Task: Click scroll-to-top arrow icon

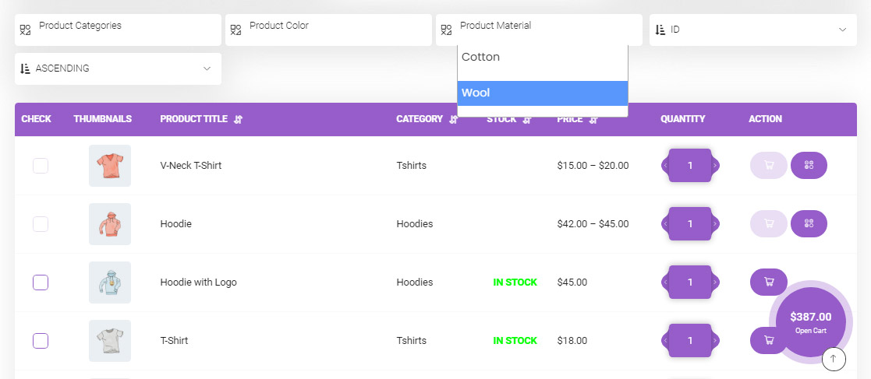Action: (834, 359)
